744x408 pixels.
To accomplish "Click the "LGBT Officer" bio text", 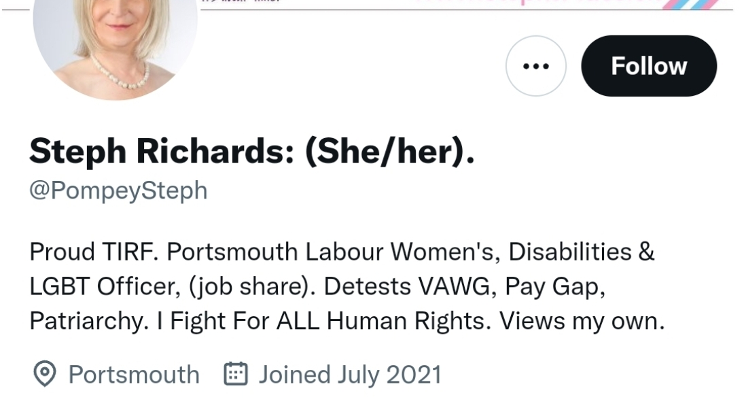I will coord(105,286).
